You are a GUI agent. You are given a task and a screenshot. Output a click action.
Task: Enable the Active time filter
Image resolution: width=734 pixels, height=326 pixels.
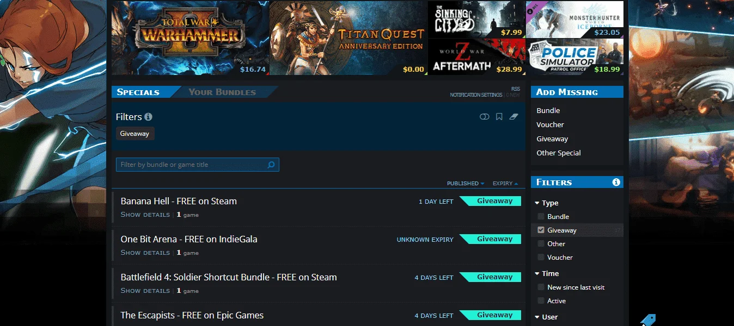tap(541, 300)
